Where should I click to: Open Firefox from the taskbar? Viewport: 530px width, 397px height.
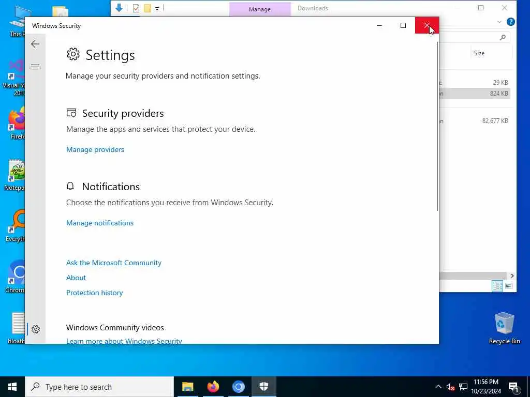coord(213,387)
